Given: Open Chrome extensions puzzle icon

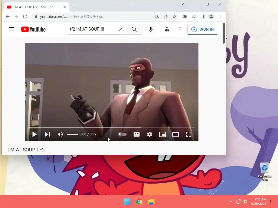Looking at the screenshot, I should point(185,17).
